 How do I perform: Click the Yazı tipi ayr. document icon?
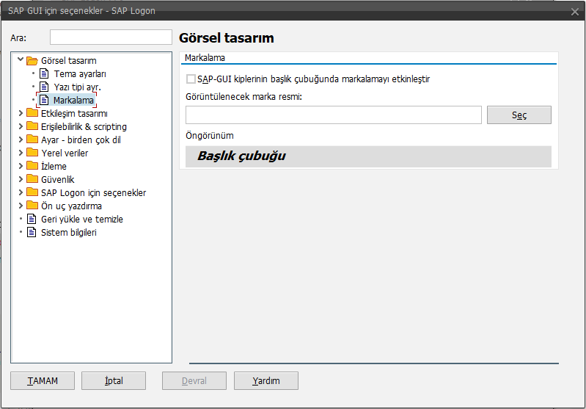[x=44, y=87]
